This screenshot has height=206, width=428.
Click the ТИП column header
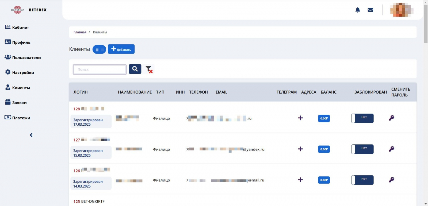click(x=160, y=92)
